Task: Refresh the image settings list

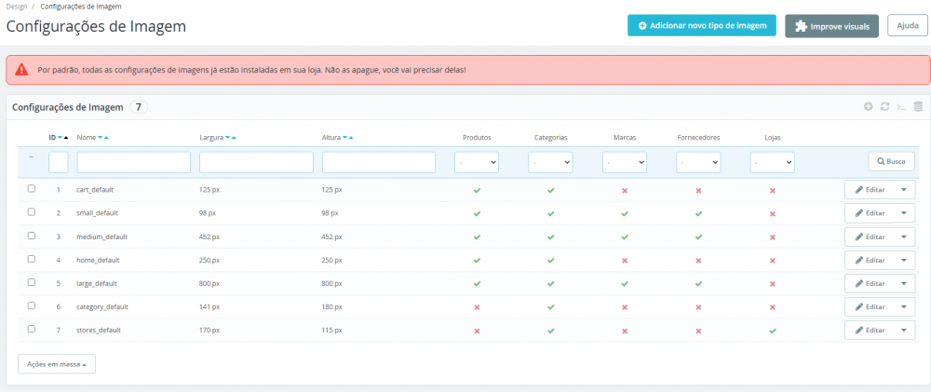Action: coord(884,107)
